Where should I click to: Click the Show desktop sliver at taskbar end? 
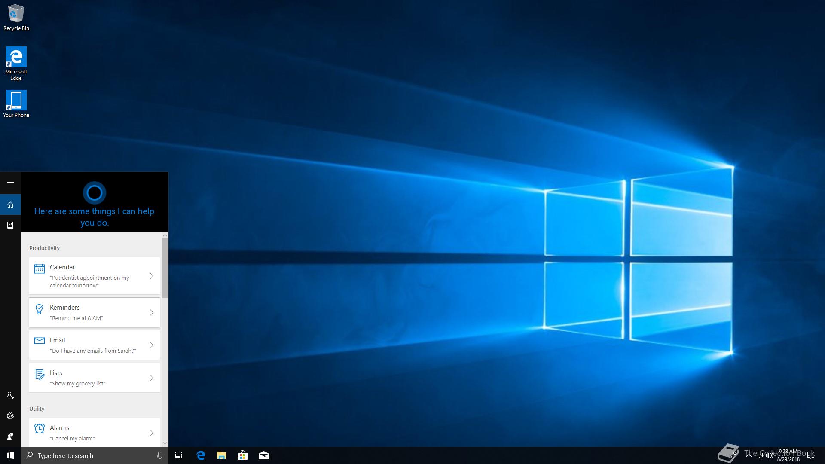click(823, 455)
